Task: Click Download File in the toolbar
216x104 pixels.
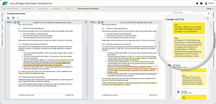Action: 42,9
